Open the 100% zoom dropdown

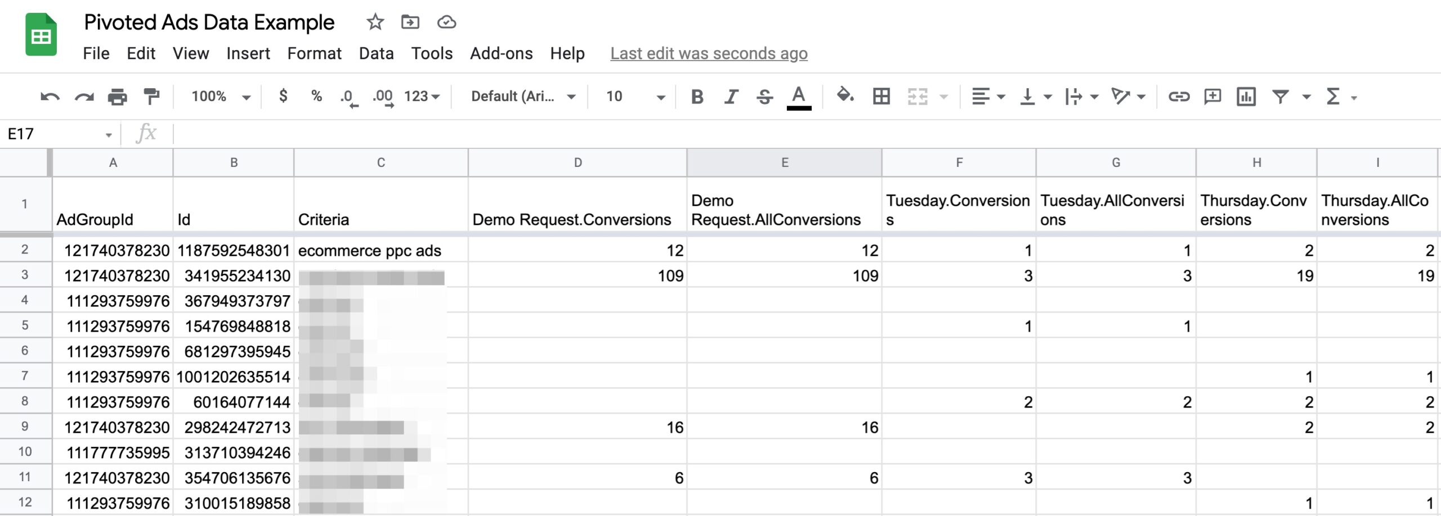coord(220,97)
